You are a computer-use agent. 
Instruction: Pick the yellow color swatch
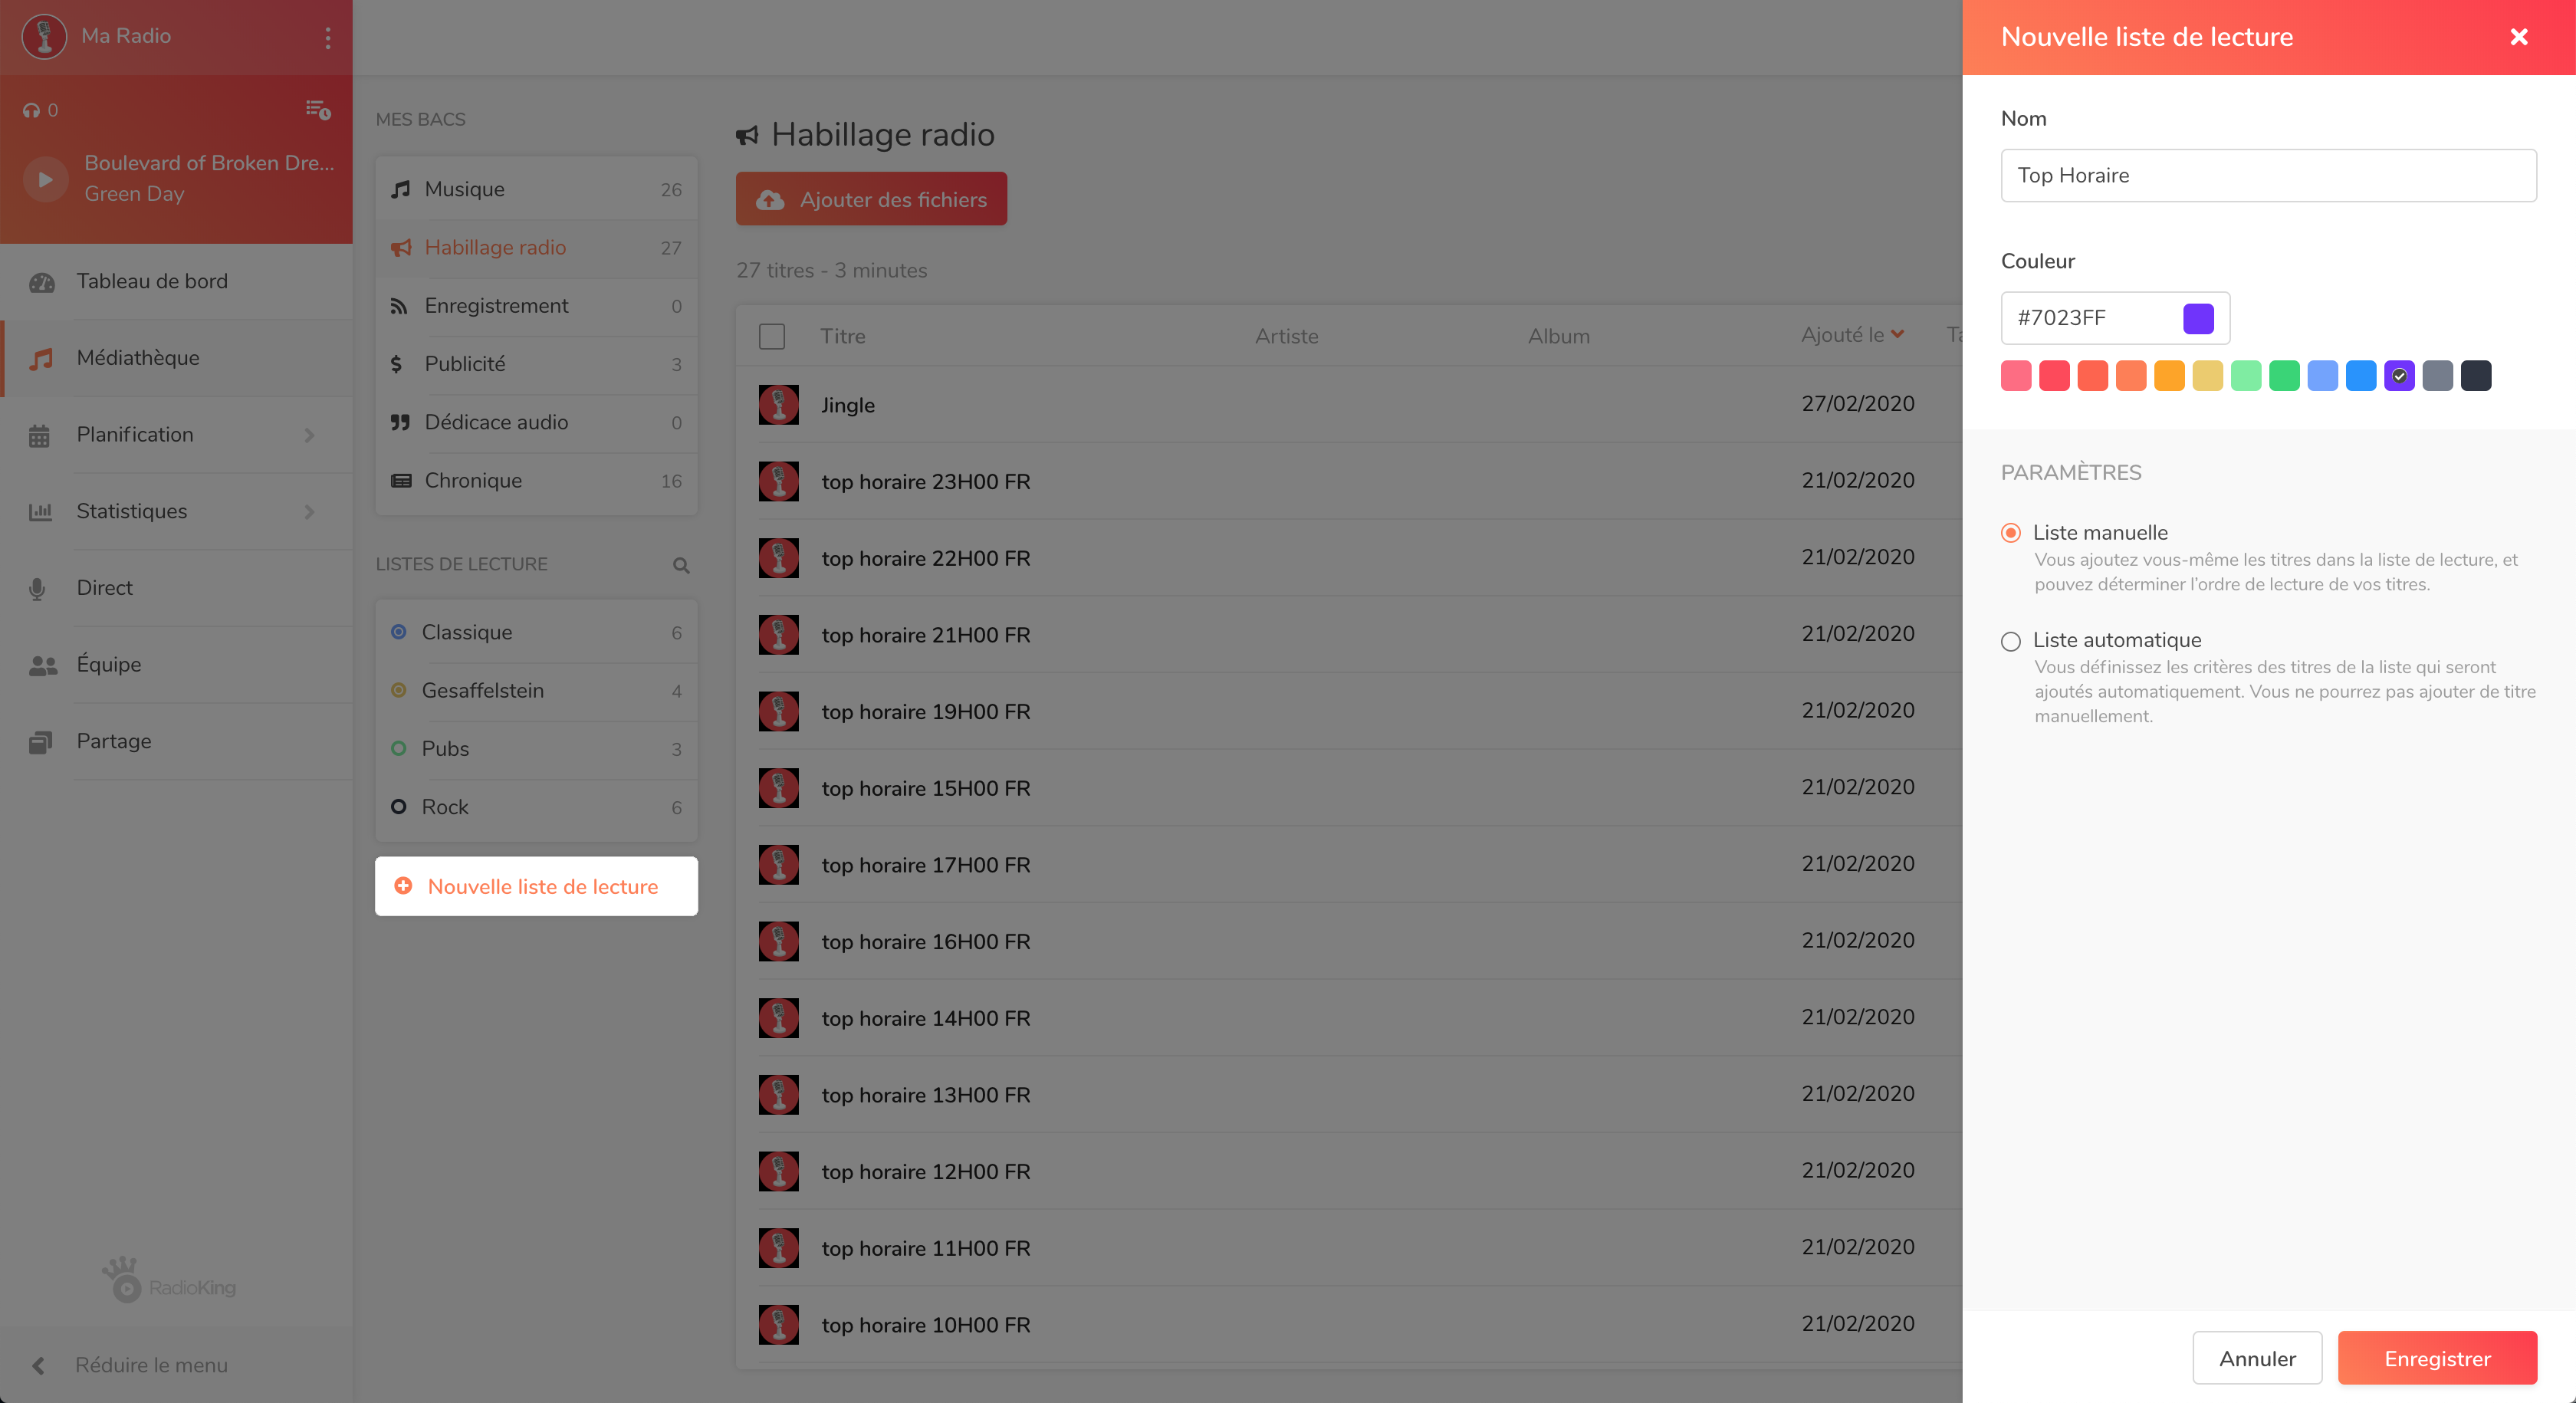pyautogui.click(x=2208, y=376)
